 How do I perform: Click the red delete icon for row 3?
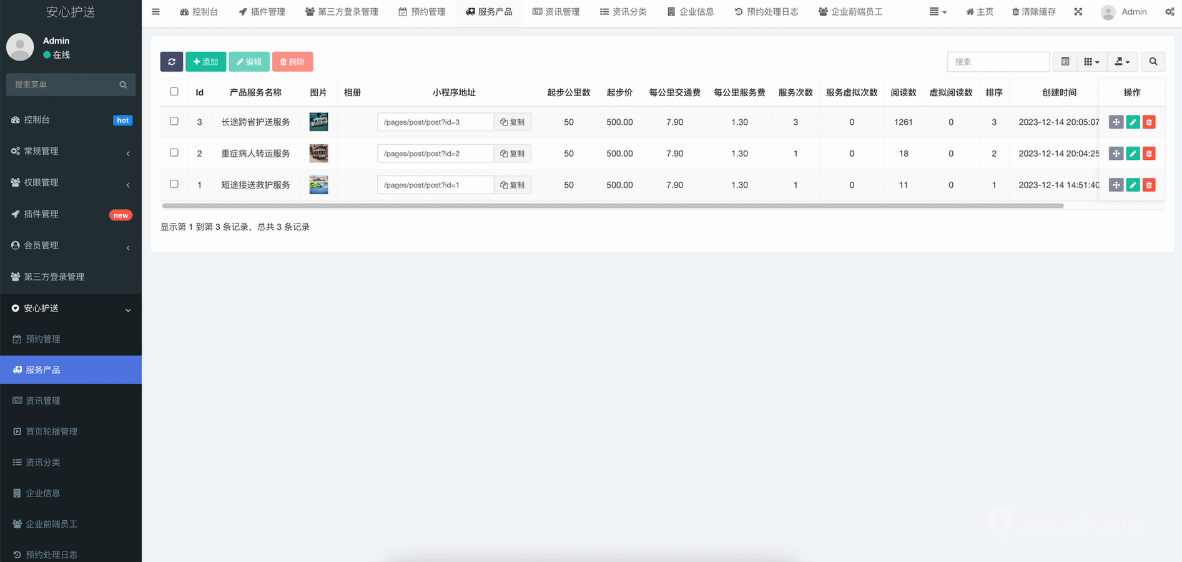[1149, 122]
